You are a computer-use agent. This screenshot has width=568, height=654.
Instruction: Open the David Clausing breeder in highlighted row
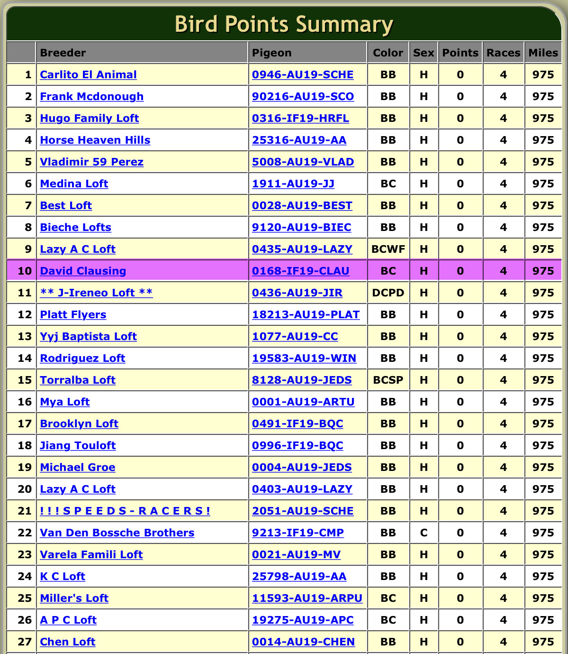coord(83,271)
